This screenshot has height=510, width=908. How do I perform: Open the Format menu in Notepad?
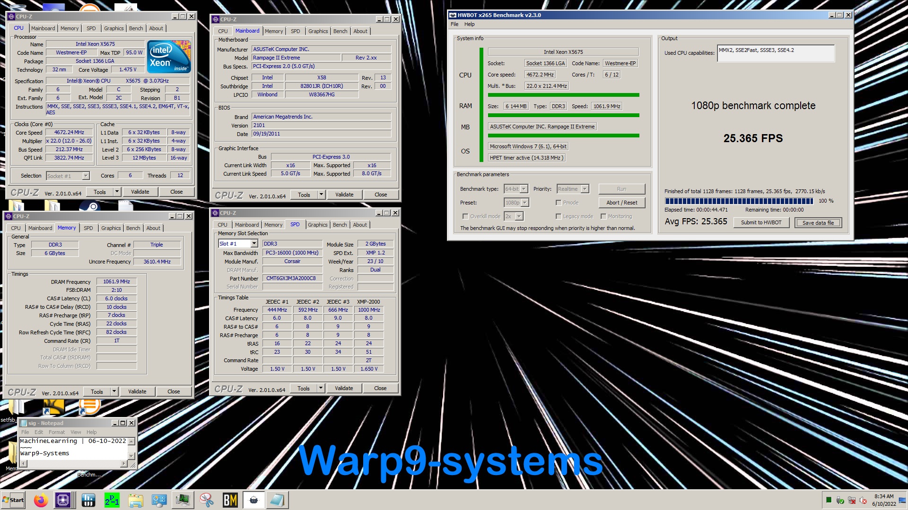(57, 432)
